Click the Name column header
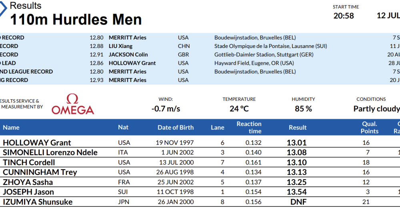 pos(11,128)
